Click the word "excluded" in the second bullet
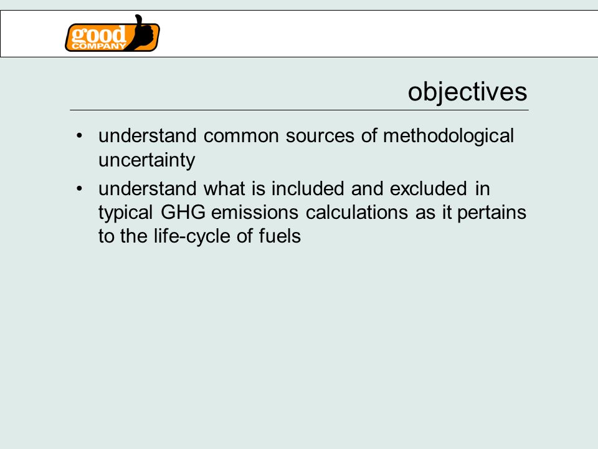 pos(429,189)
